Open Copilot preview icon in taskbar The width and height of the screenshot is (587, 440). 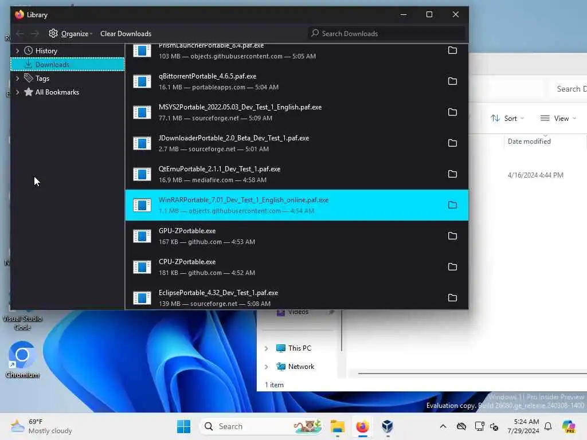pos(569,426)
